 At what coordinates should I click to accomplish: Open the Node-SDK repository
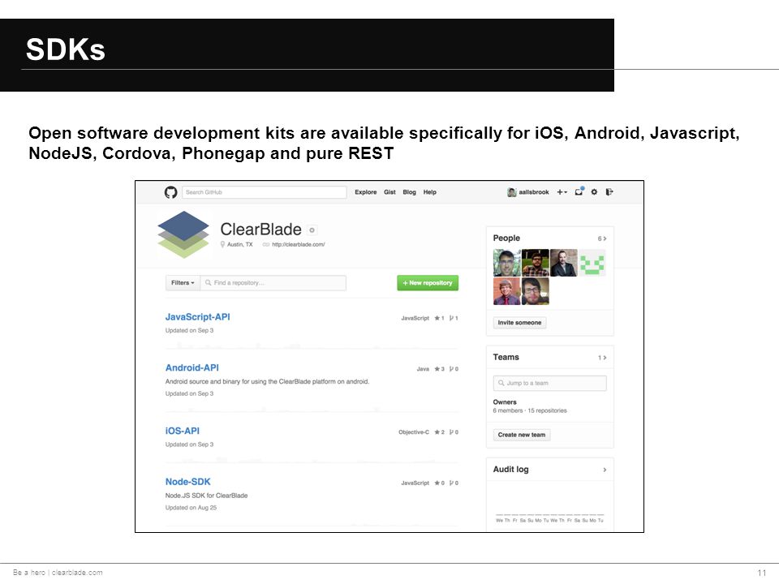point(187,482)
